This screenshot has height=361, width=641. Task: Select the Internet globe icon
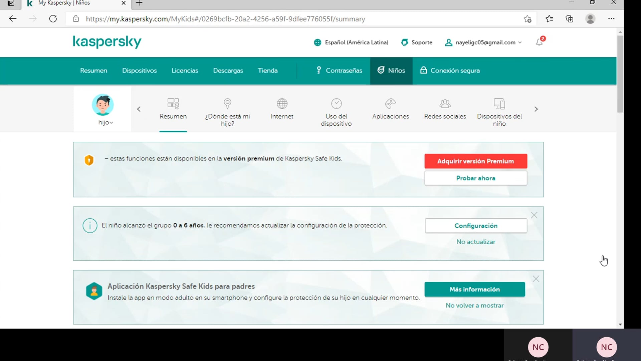click(x=282, y=104)
